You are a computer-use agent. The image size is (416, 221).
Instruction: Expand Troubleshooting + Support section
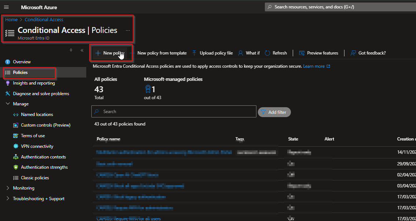(x=8, y=199)
